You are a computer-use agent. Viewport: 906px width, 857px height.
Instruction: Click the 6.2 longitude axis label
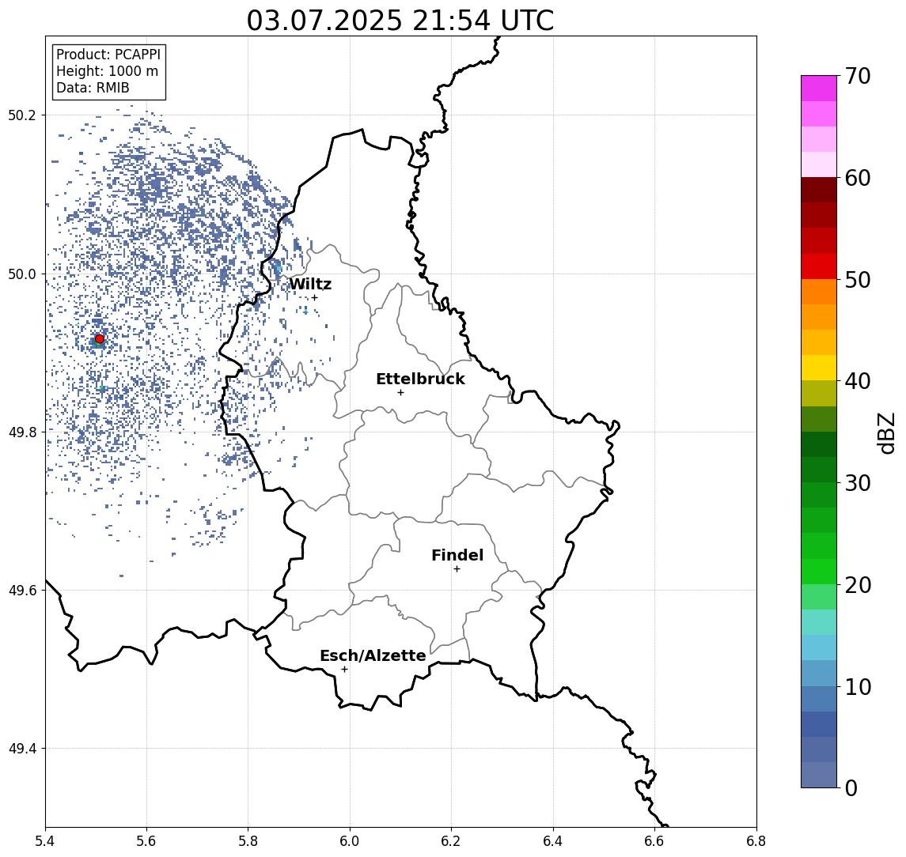click(x=451, y=841)
